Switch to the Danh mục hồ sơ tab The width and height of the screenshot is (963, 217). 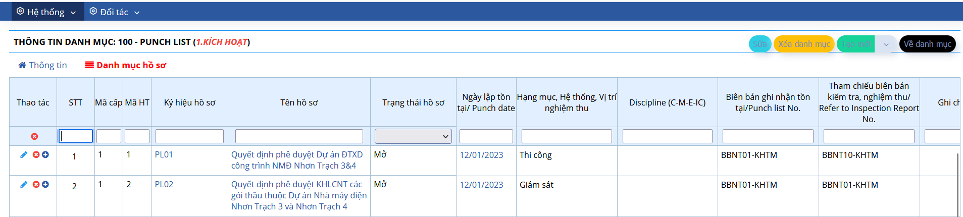(x=126, y=65)
